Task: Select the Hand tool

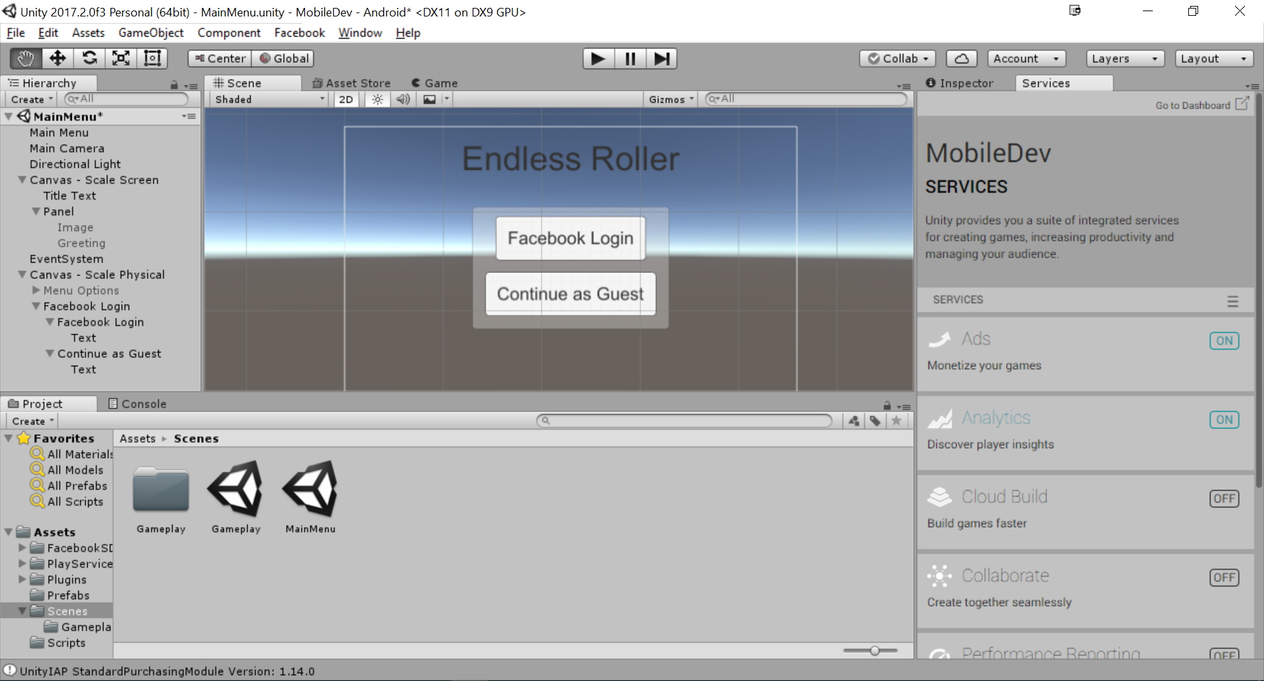Action: (x=26, y=59)
